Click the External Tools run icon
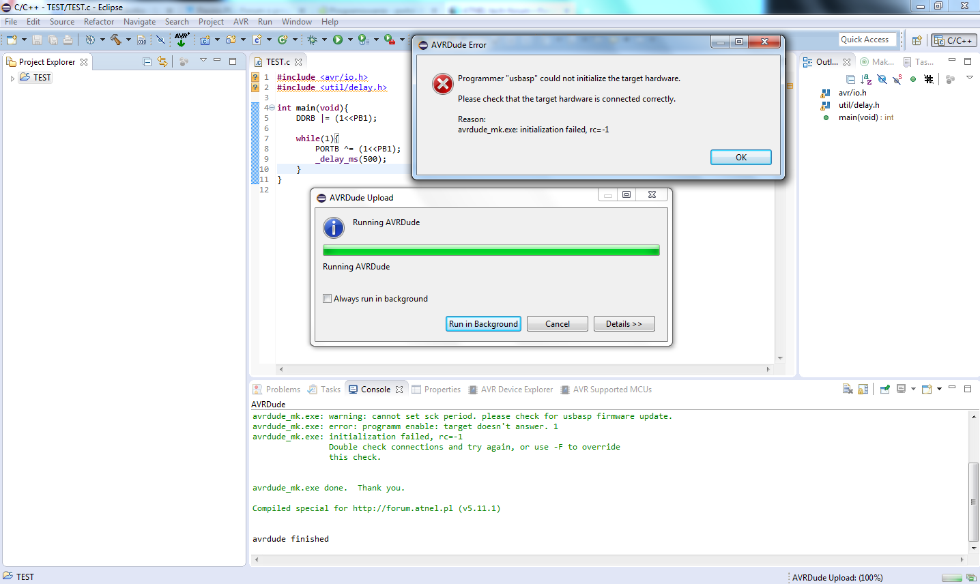Screen dimensions: 980x584 [389, 40]
